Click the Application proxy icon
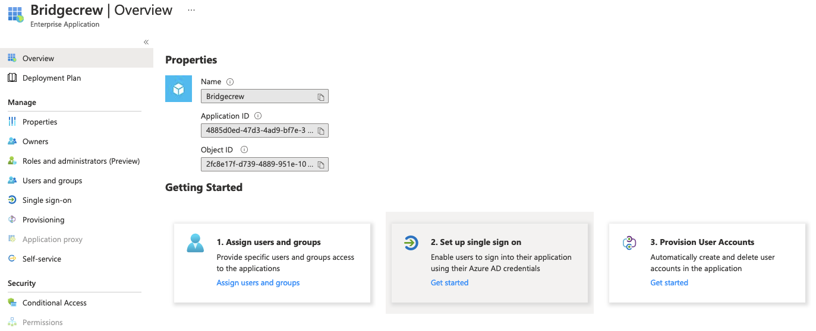 pyautogui.click(x=12, y=239)
